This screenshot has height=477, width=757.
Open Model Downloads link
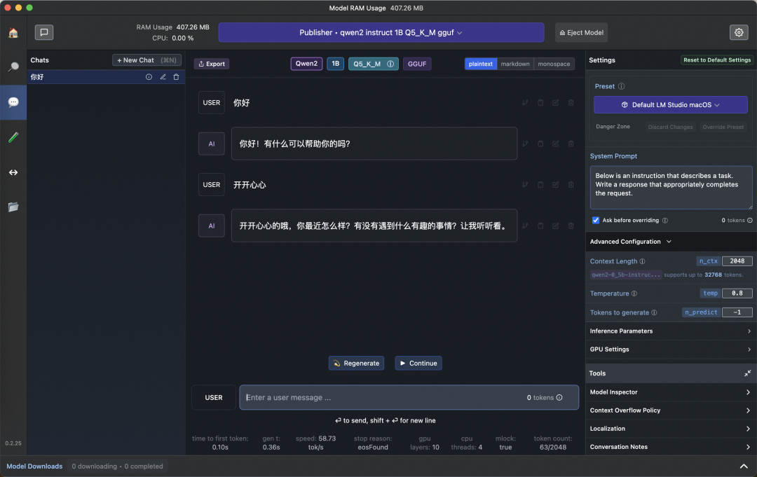coord(34,466)
